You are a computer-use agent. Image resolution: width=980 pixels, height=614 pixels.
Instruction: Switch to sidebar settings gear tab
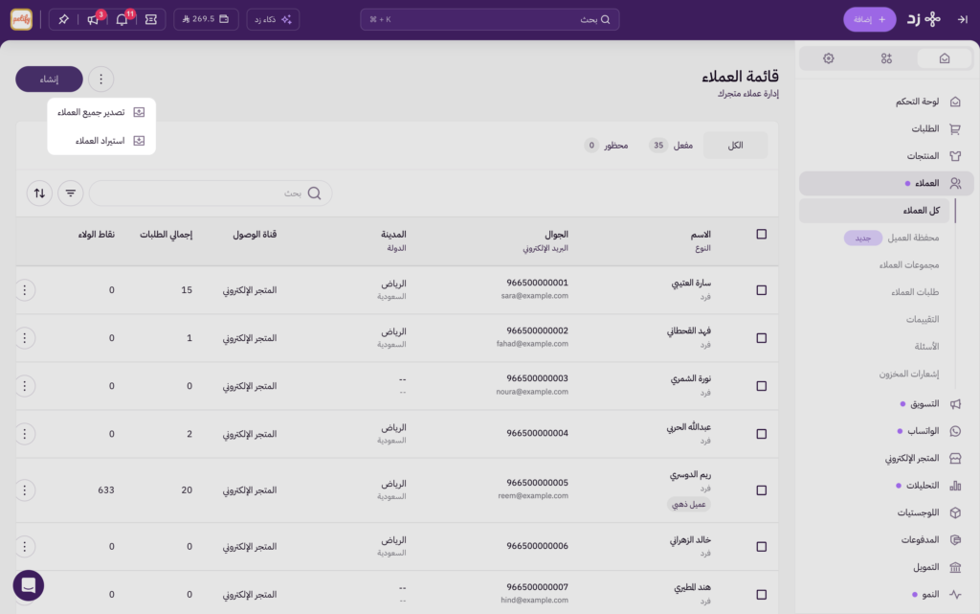[829, 58]
